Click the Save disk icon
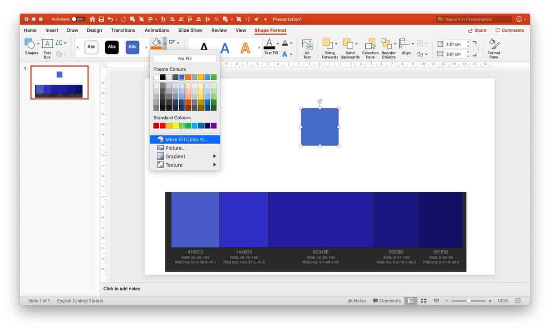Image resolution: width=550 pixels, height=331 pixels. pos(102,19)
